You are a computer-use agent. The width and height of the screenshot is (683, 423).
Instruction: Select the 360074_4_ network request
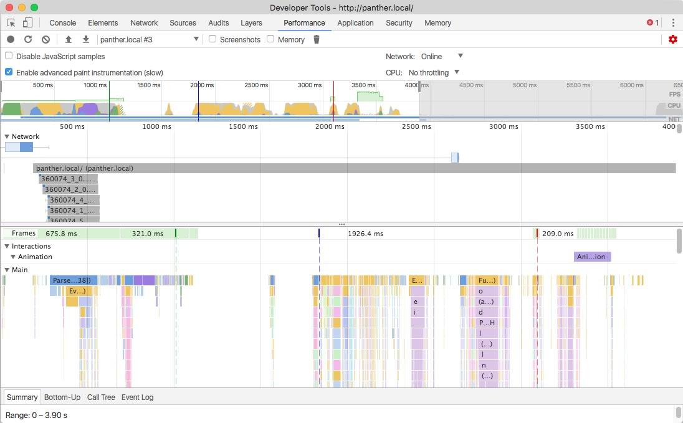pyautogui.click(x=74, y=200)
